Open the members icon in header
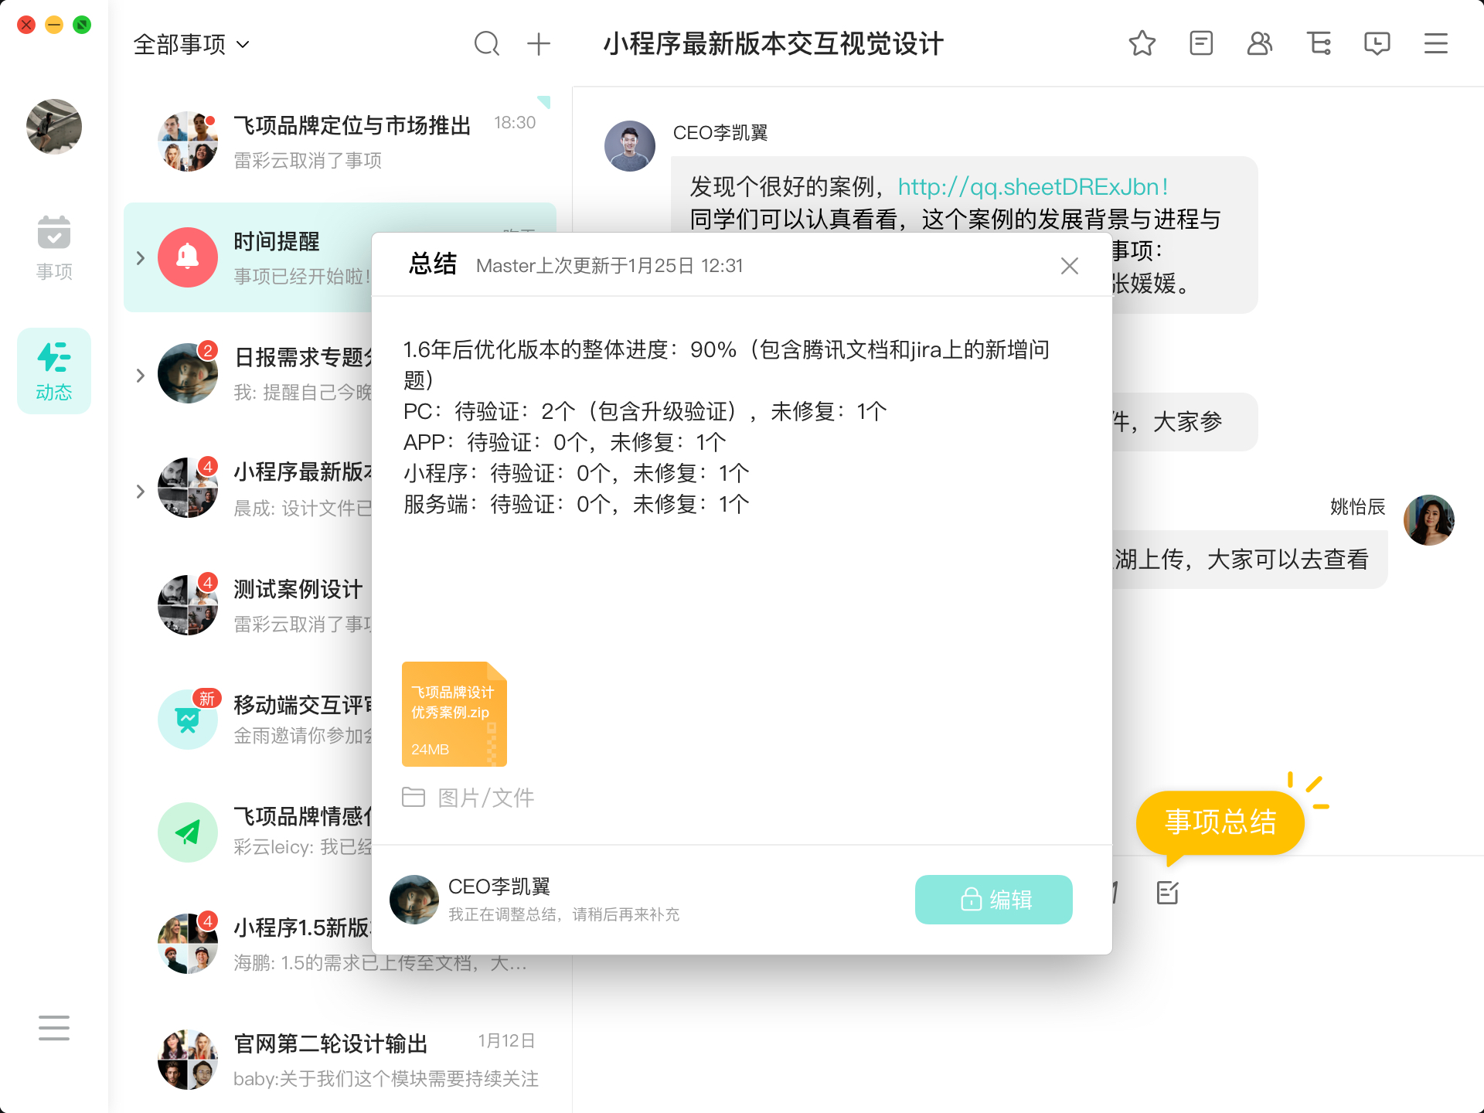This screenshot has height=1113, width=1484. pos(1259,43)
